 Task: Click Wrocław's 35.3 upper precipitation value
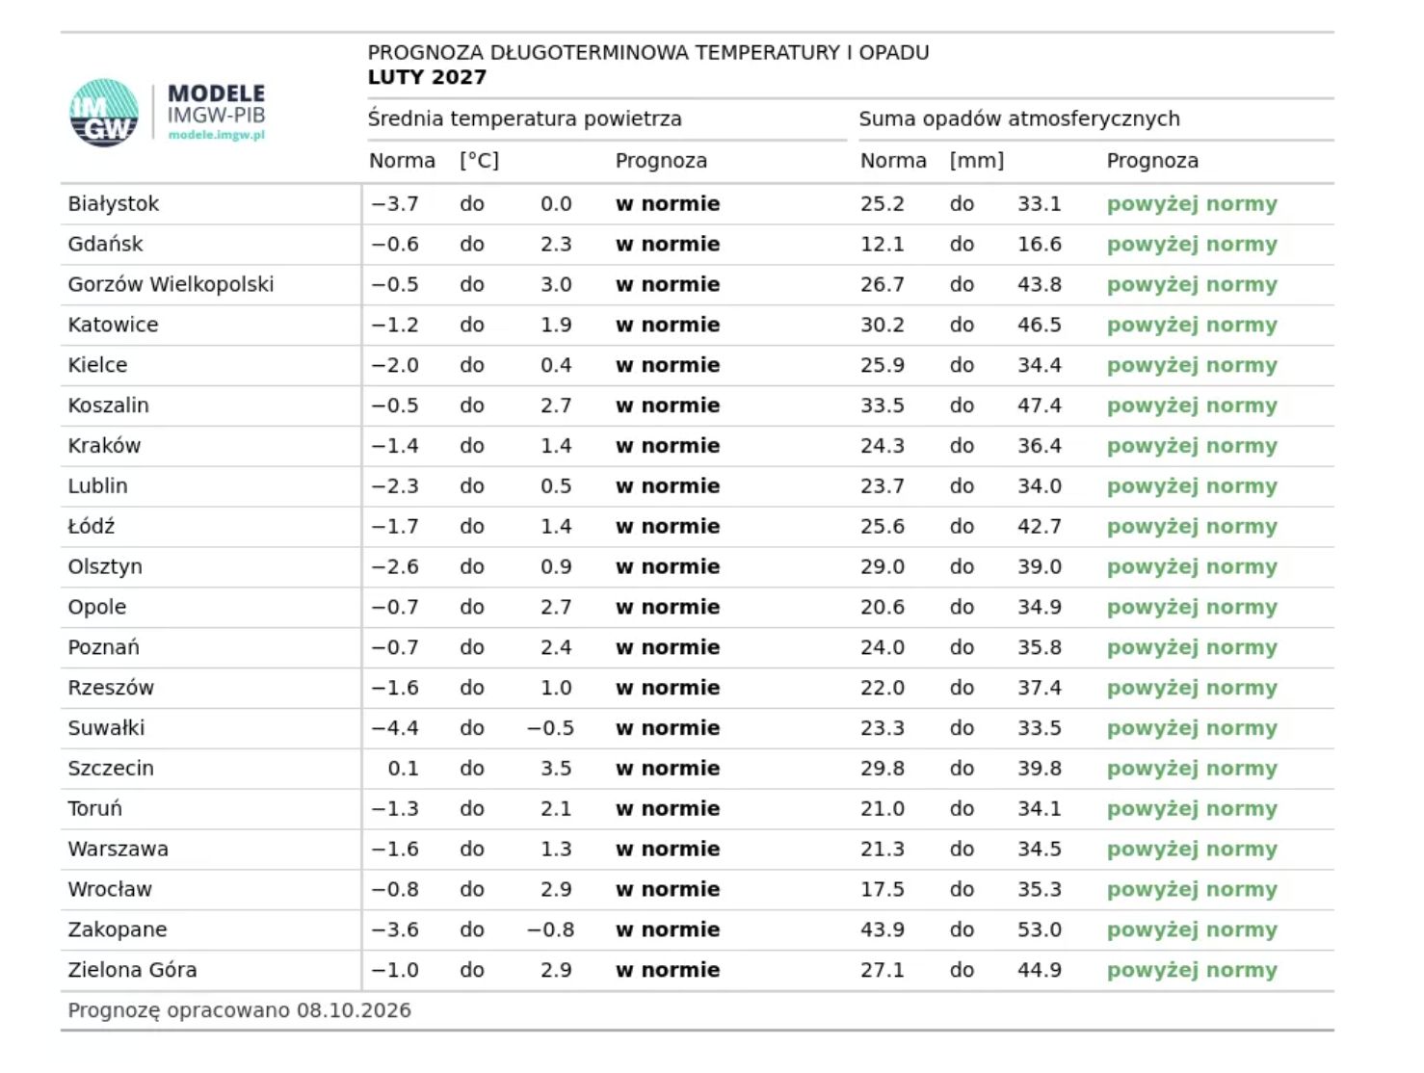(x=1040, y=890)
